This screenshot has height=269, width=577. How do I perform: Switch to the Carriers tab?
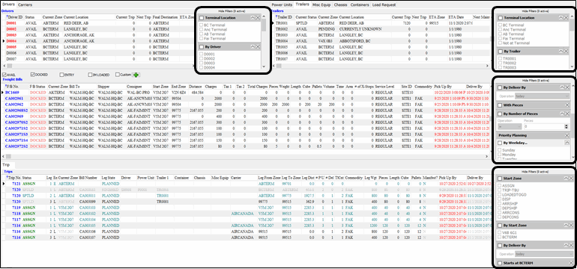[x=25, y=4]
